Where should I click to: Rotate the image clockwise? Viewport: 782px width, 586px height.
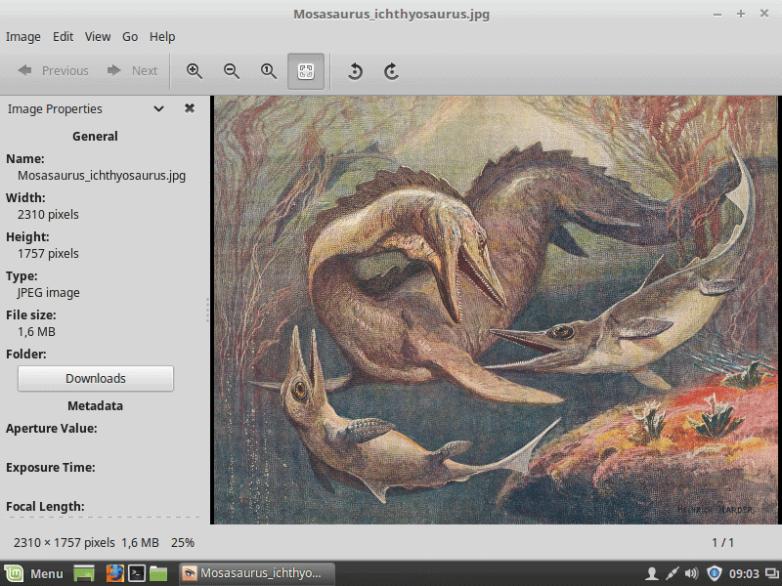click(x=390, y=70)
